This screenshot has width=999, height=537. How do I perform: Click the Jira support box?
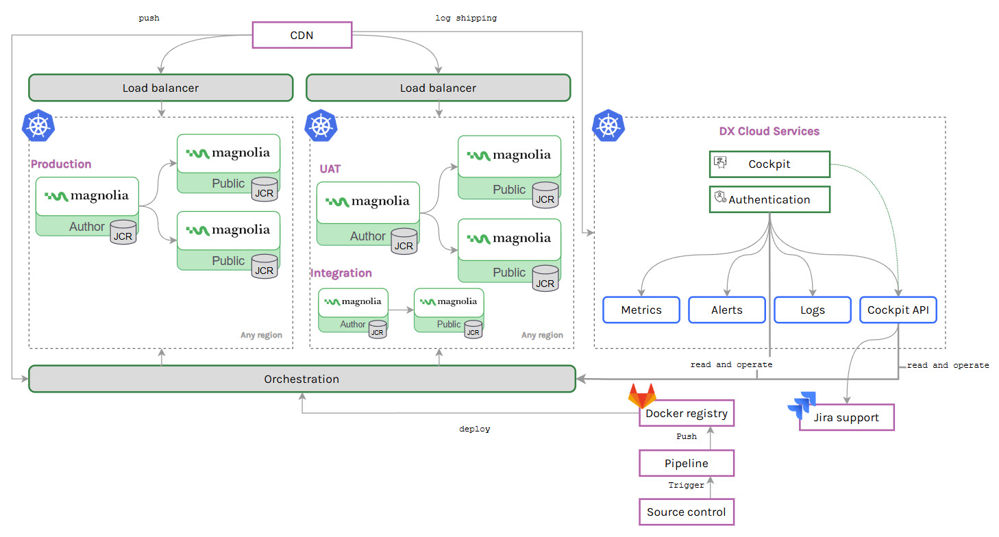click(x=847, y=417)
